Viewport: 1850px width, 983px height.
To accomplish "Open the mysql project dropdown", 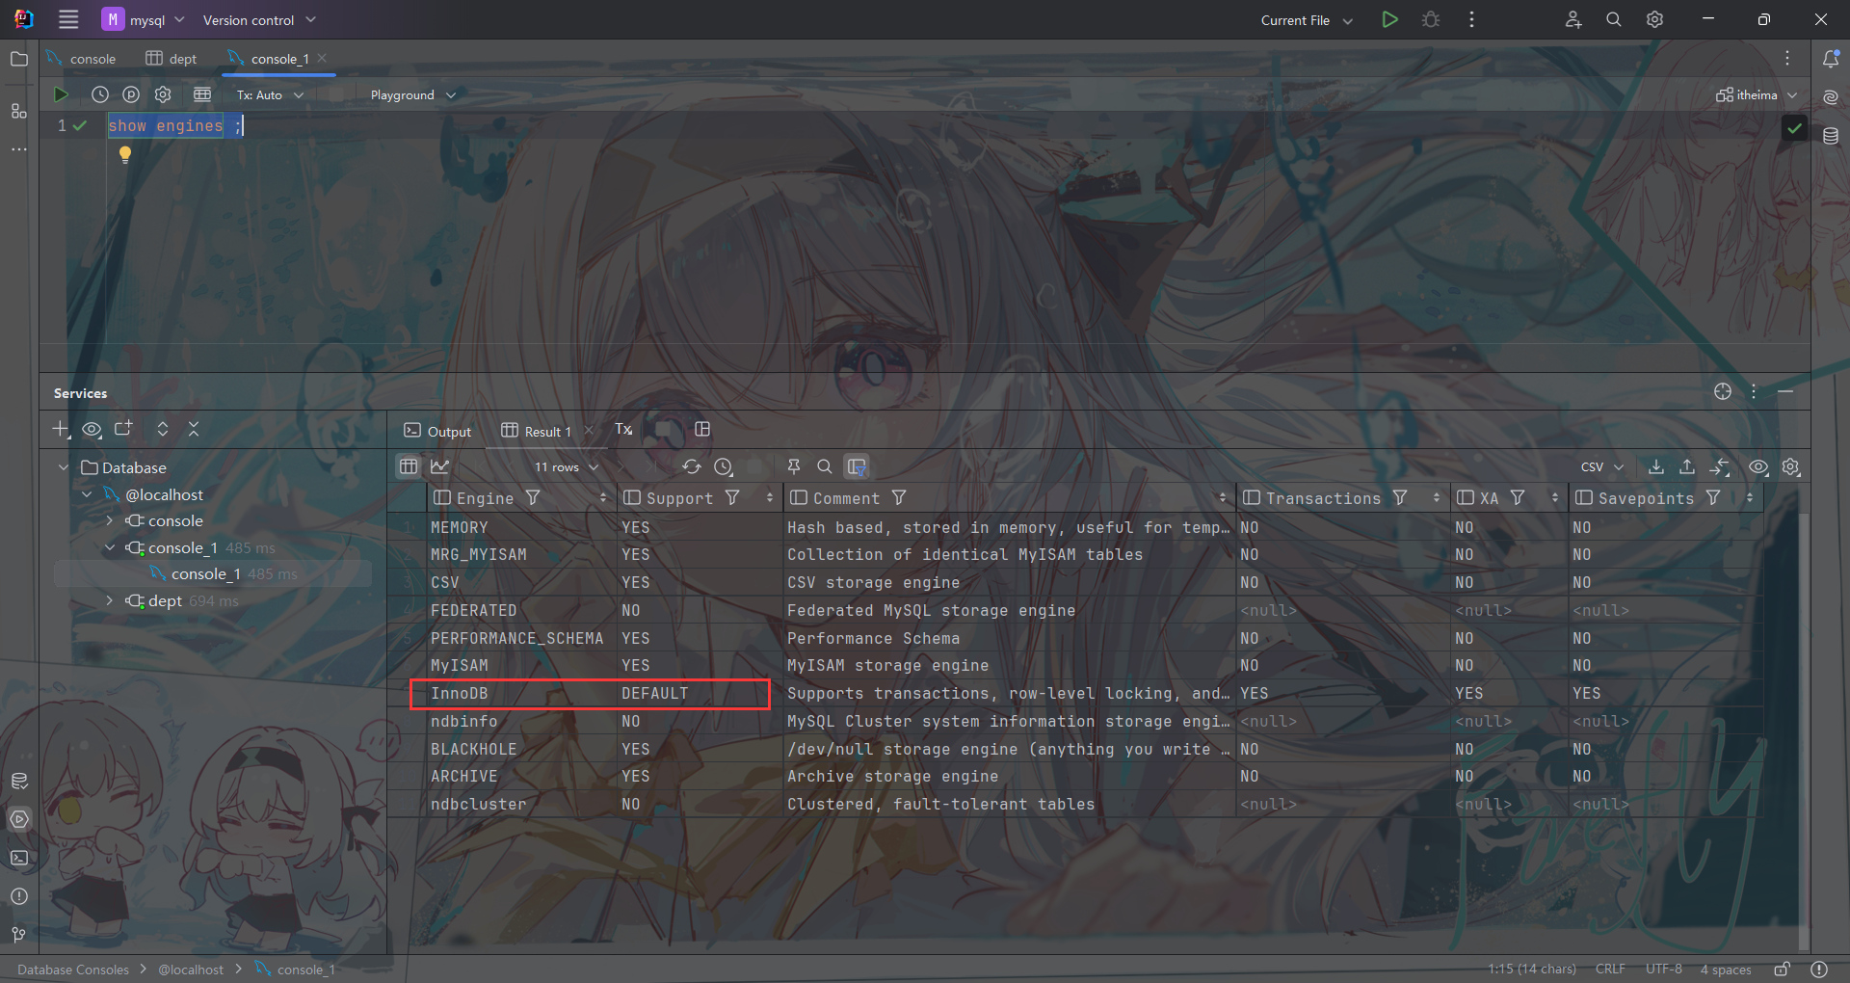I will point(144,19).
